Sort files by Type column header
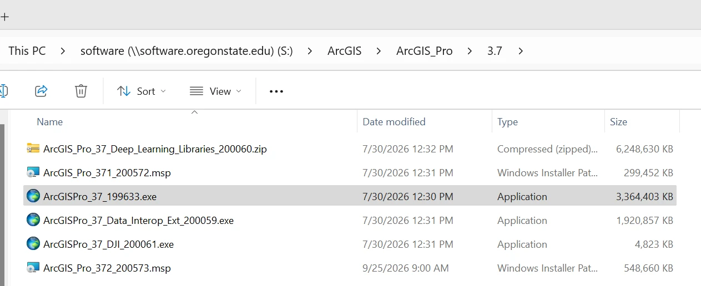The width and height of the screenshot is (701, 286). pos(507,121)
